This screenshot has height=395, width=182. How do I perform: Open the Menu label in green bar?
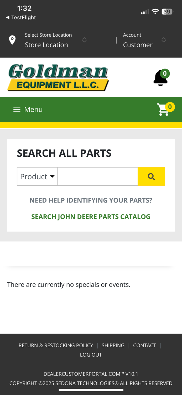pyautogui.click(x=33, y=109)
